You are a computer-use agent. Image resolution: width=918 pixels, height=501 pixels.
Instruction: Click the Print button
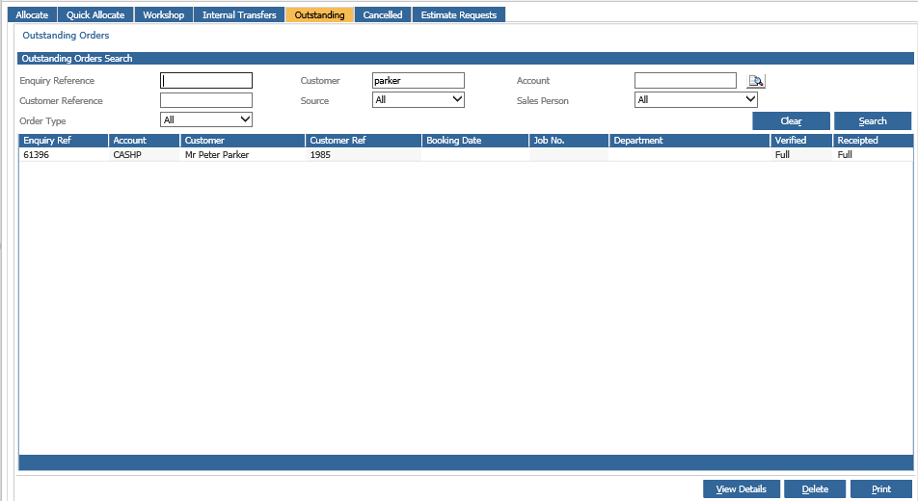coord(880,488)
